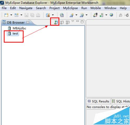Click the globe 2.0 web services icon
The image size is (130, 125).
(62, 15)
